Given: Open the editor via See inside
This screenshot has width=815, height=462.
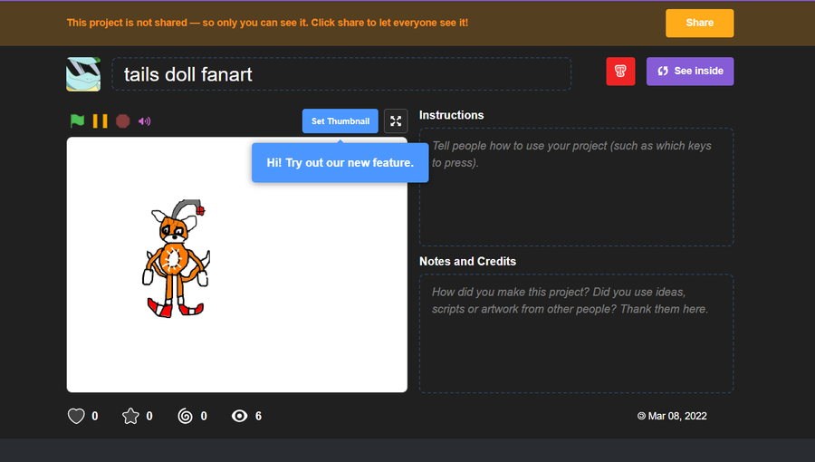Looking at the screenshot, I should pos(690,72).
